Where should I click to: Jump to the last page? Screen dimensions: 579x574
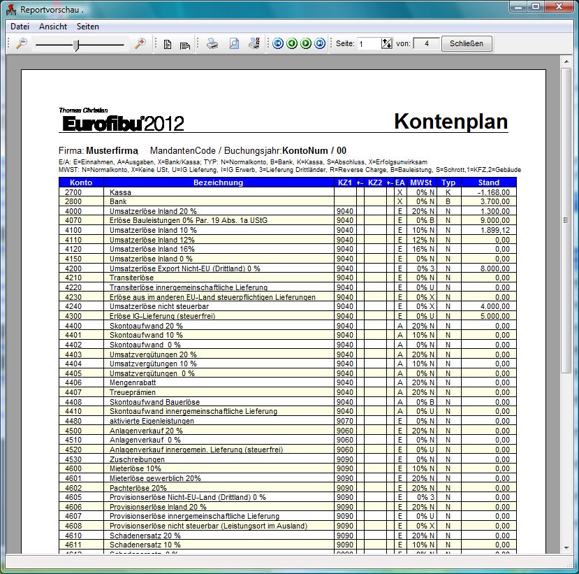click(320, 43)
